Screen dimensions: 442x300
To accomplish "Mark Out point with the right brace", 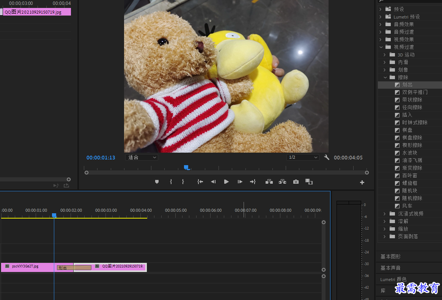I will (183, 182).
